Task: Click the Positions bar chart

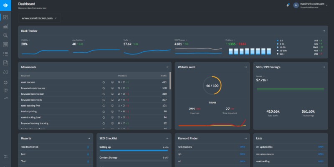Action: [x=250, y=51]
